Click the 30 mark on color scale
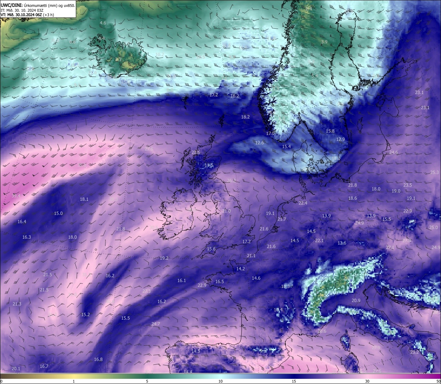Screen dimensions: 441x384 pyautogui.click(x=367, y=381)
